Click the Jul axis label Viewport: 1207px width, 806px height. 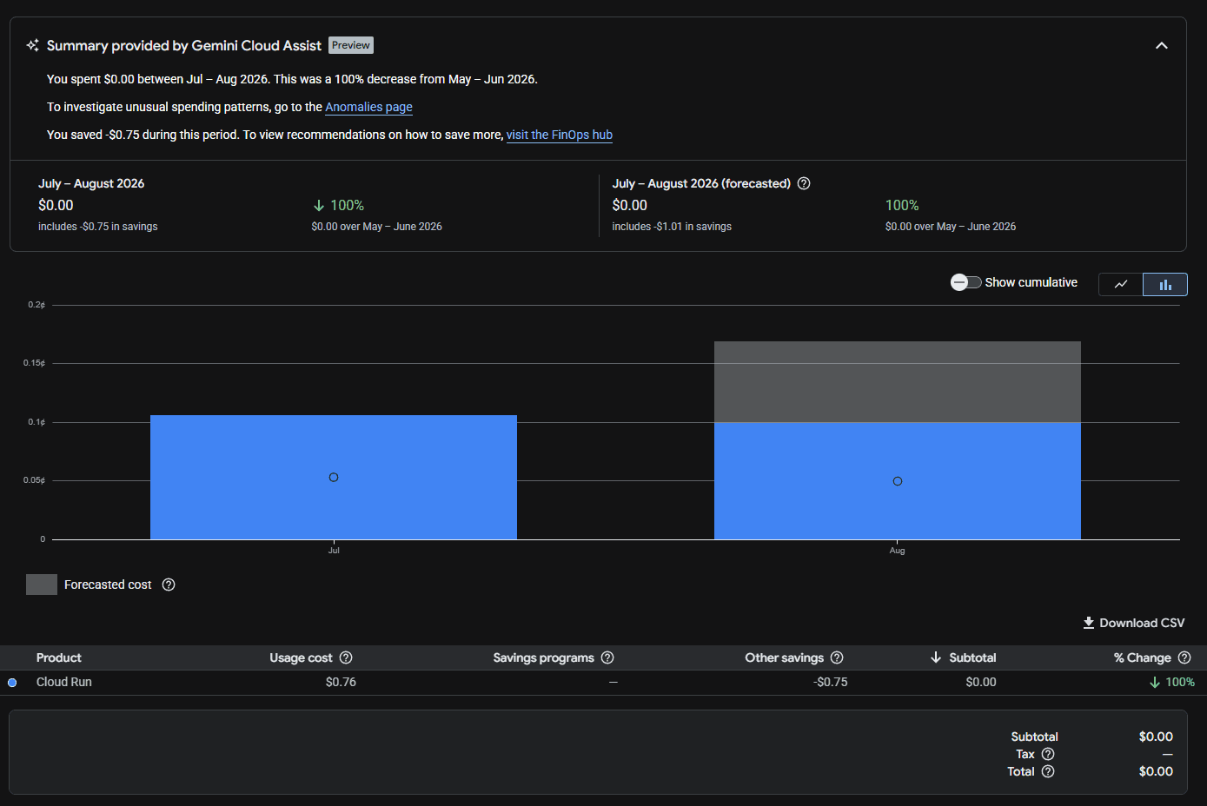(334, 551)
